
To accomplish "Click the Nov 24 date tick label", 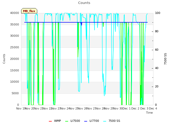I will [x=65, y=108].
